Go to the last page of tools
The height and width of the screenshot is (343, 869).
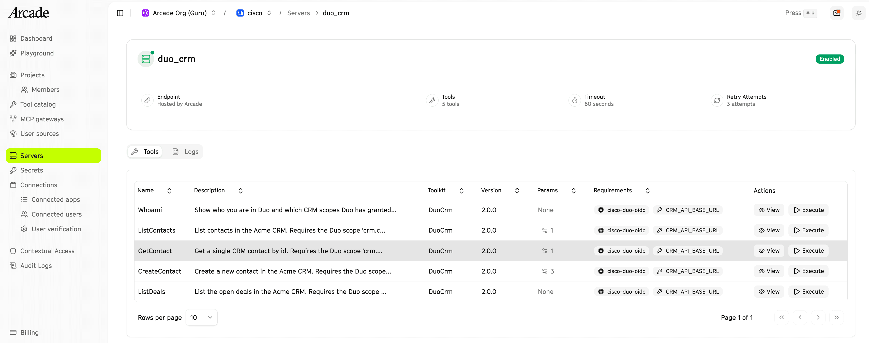[836, 317]
